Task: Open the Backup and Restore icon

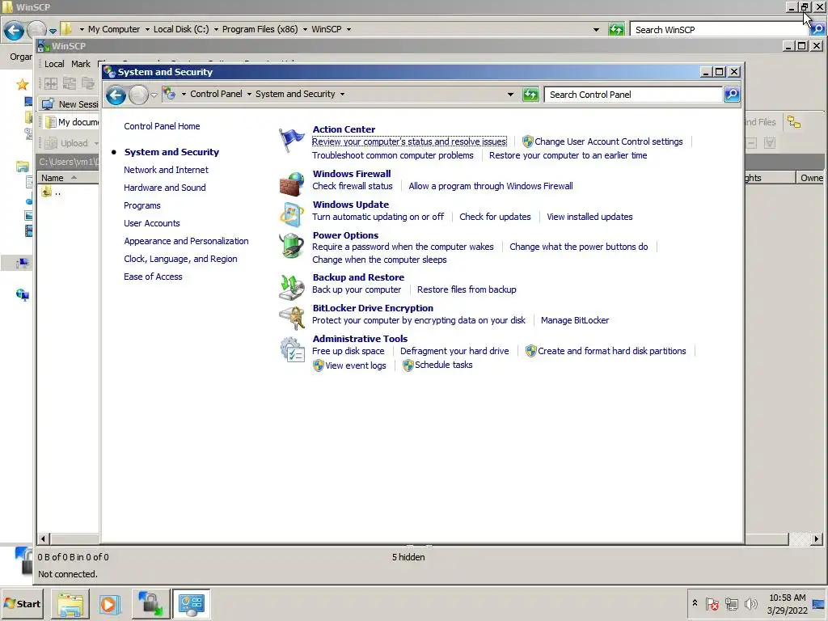Action: pos(291,287)
